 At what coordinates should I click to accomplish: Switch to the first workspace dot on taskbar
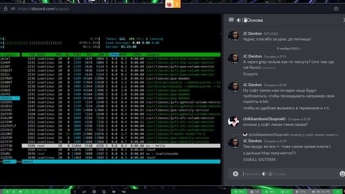tap(8, 192)
